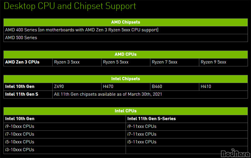Screen dimensions: 251x158
Task: Click the AMD CPUs green header
Action: coord(125,54)
